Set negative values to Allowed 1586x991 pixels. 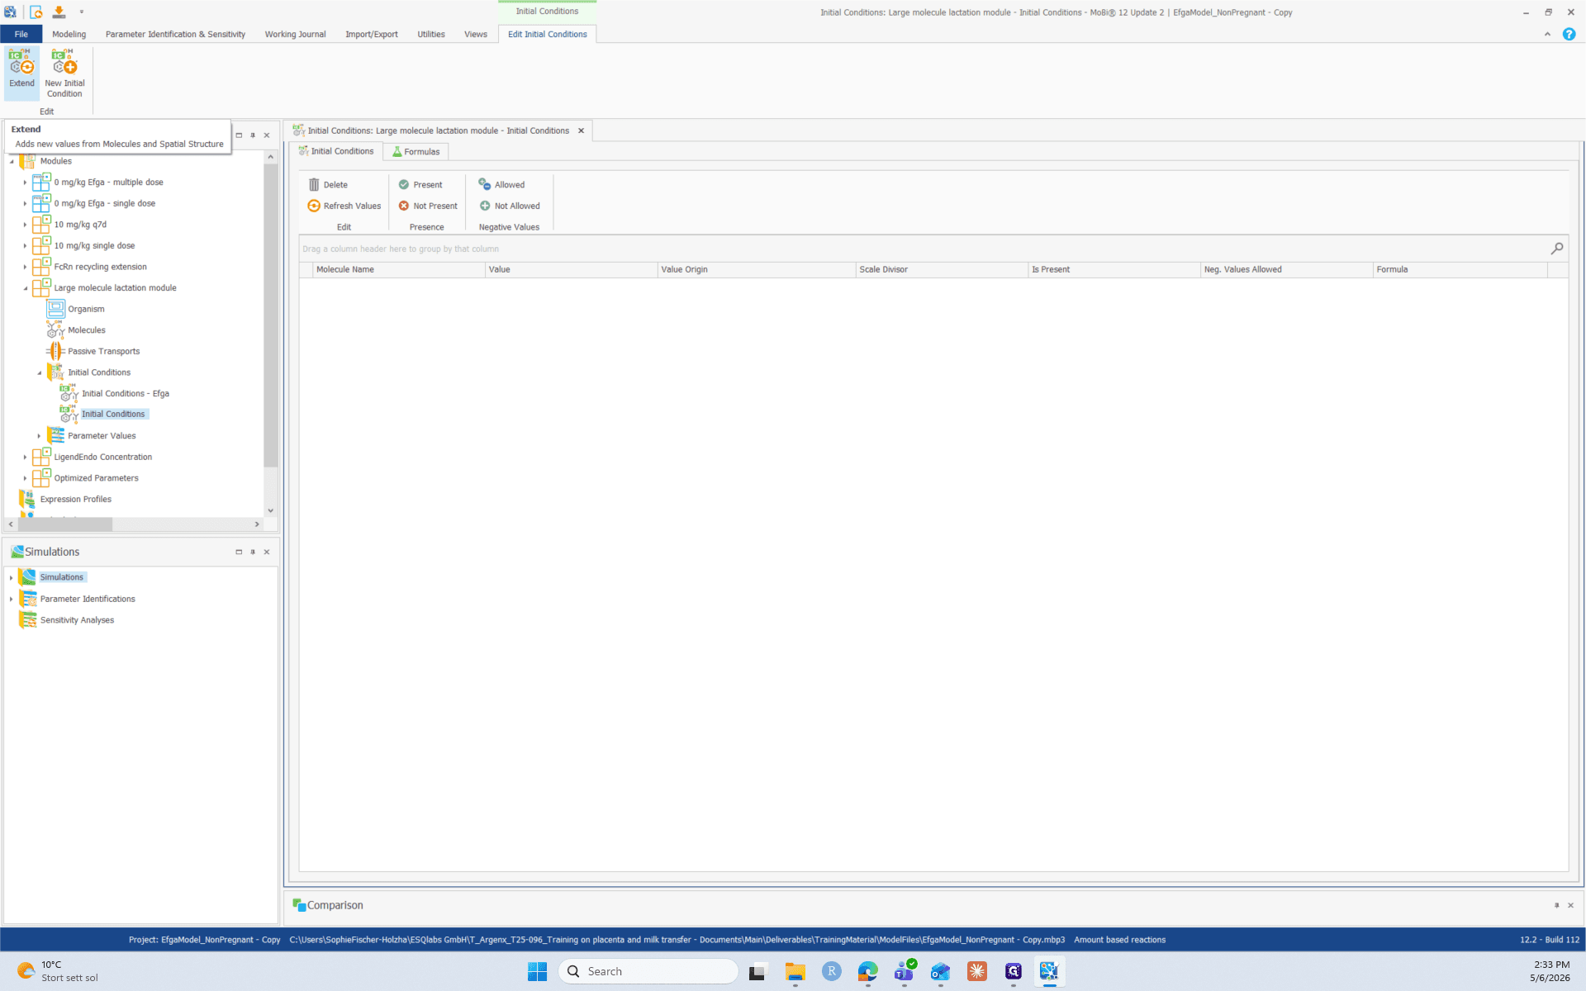click(x=501, y=185)
